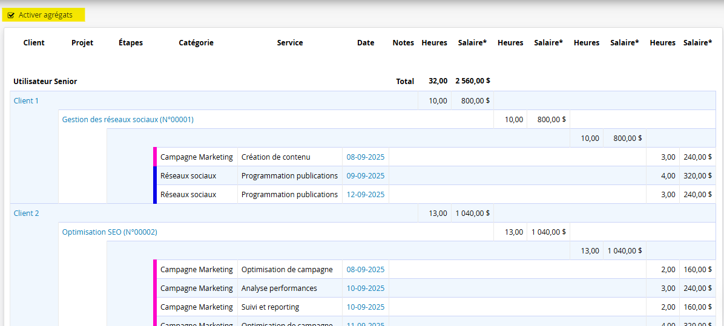
Task: Toggle the Activer agrégats checkbox
Action: (x=12, y=15)
